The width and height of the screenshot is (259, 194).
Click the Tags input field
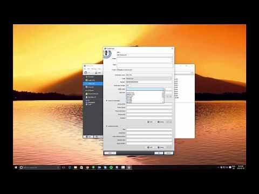145,65
